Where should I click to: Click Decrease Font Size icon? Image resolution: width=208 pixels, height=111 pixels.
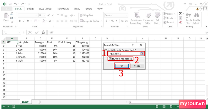[53, 15]
